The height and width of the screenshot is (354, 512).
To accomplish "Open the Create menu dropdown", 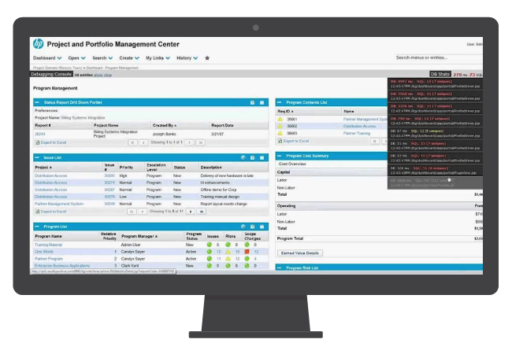I will tap(129, 58).
